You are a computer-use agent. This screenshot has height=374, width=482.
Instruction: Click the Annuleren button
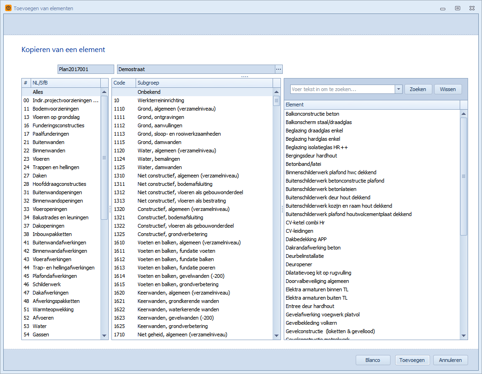click(x=450, y=360)
